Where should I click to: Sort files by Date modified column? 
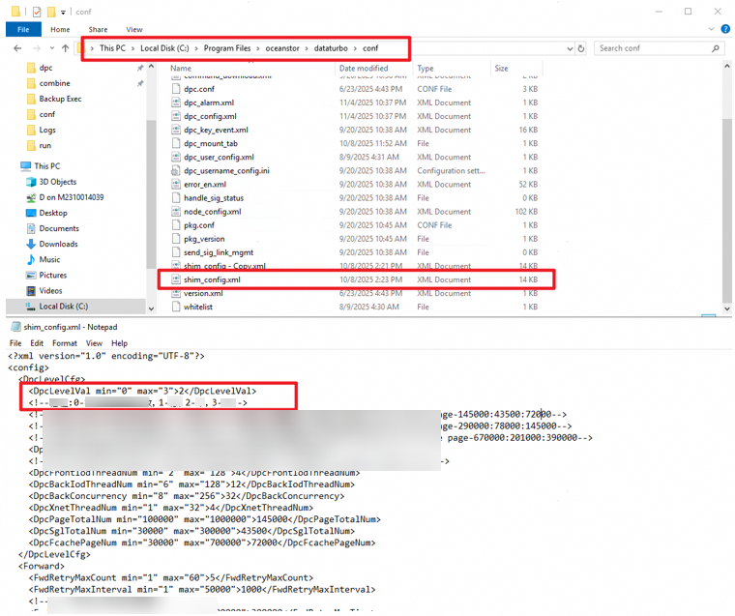click(362, 69)
